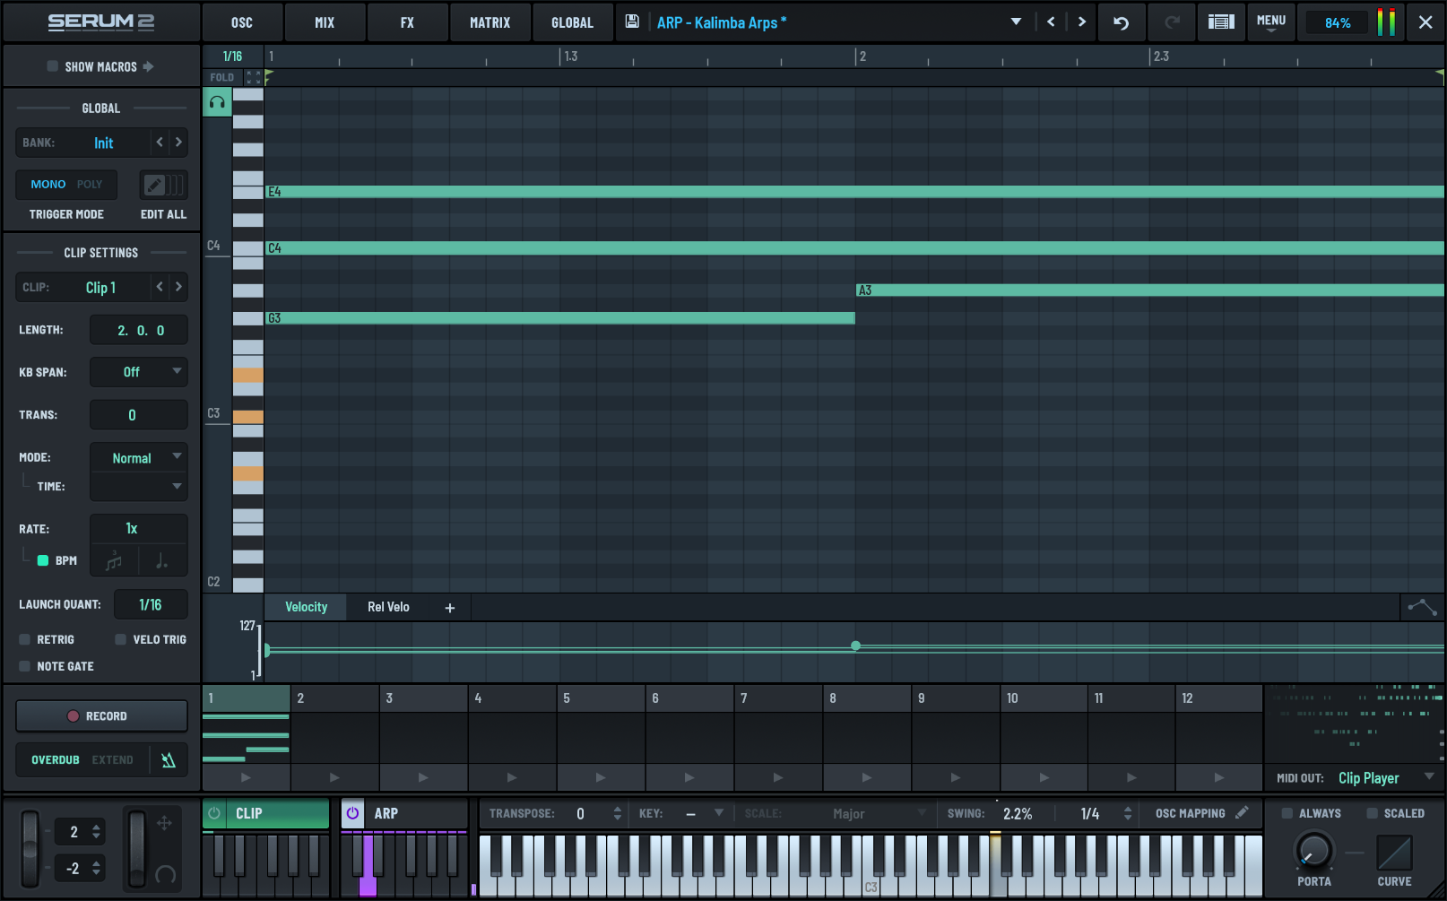Go to the next clip
1447x901 pixels.
[178, 287]
